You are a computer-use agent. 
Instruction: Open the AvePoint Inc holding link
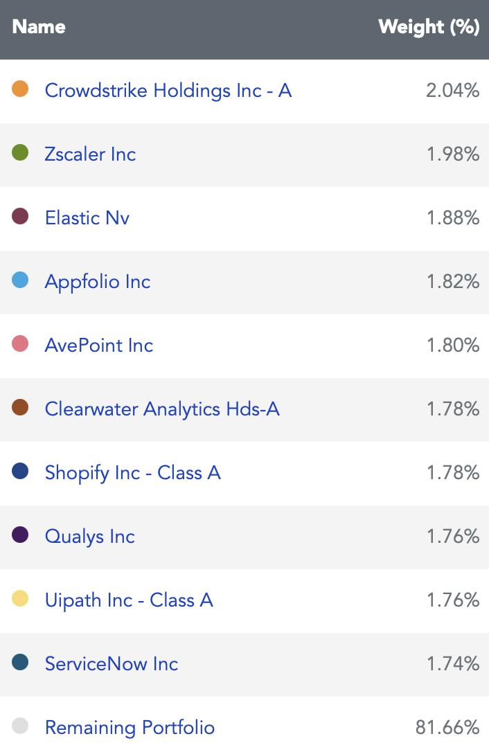(99, 346)
